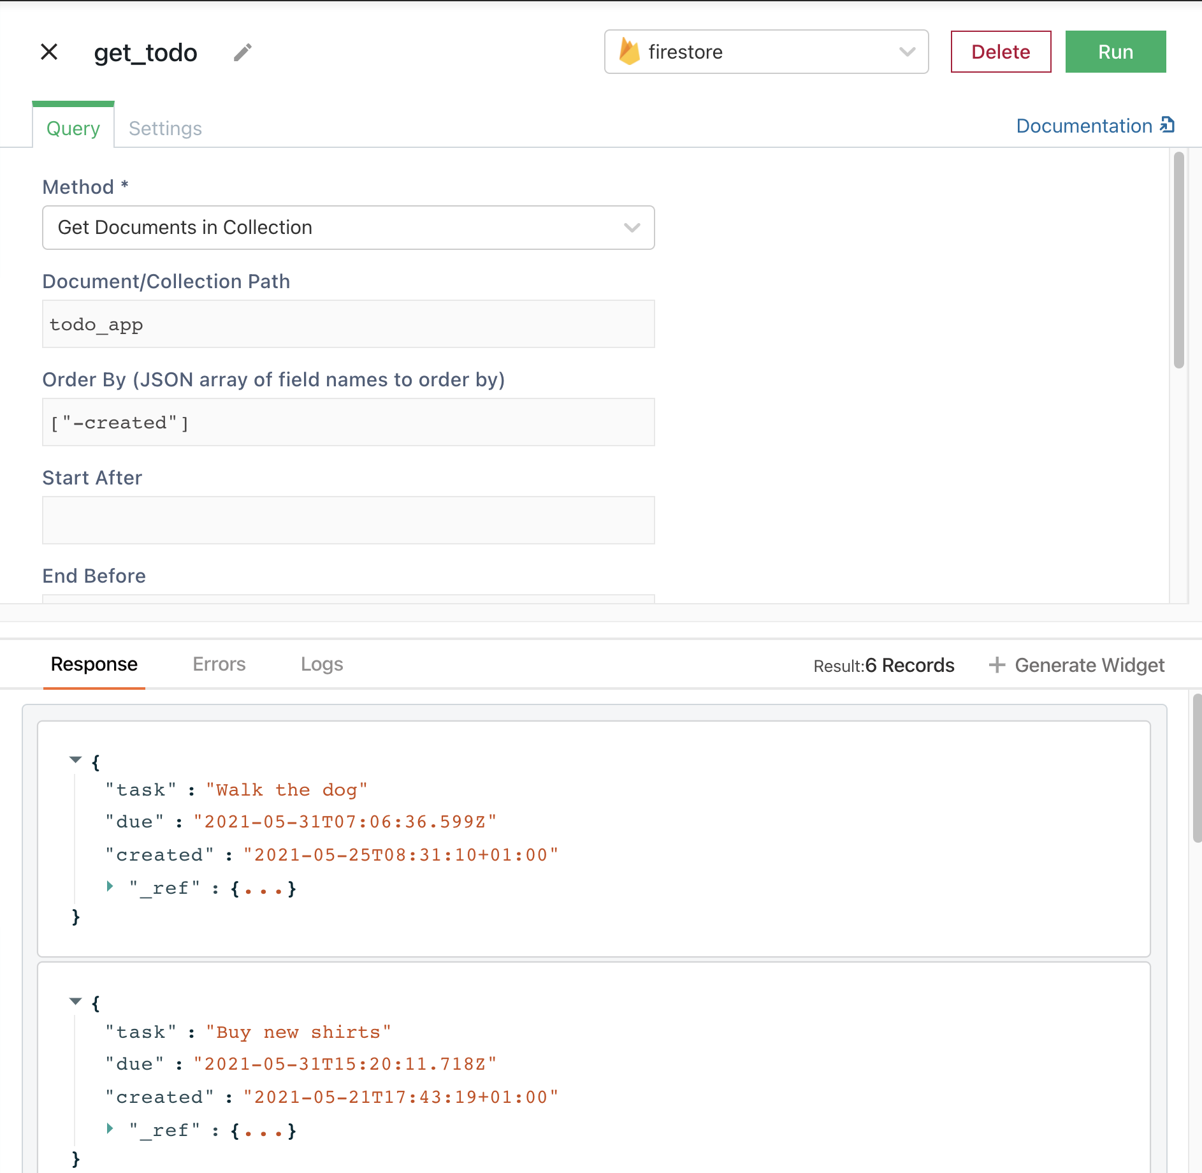The height and width of the screenshot is (1173, 1202).
Task: Open the firestore resource dropdown
Action: pos(907,52)
